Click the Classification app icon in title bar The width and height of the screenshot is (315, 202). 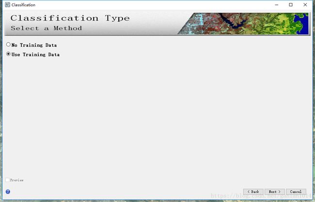pyautogui.click(x=7, y=5)
